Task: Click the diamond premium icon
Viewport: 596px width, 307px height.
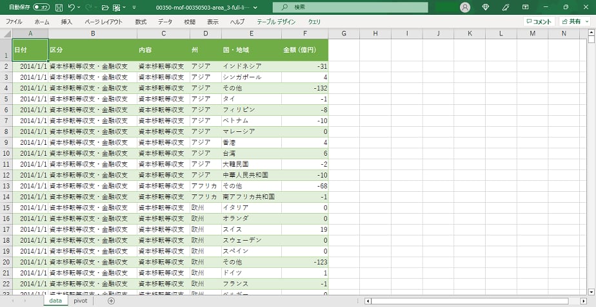Action: click(486, 7)
